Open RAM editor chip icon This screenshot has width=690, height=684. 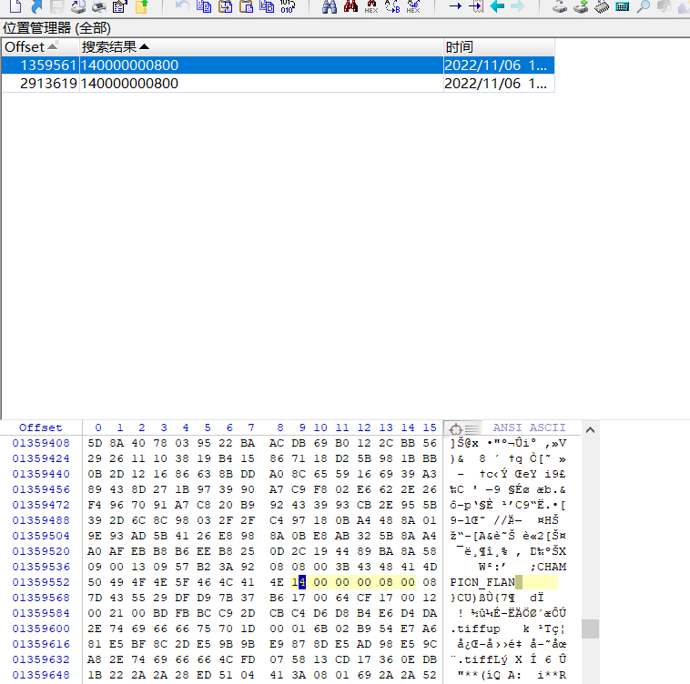click(602, 6)
